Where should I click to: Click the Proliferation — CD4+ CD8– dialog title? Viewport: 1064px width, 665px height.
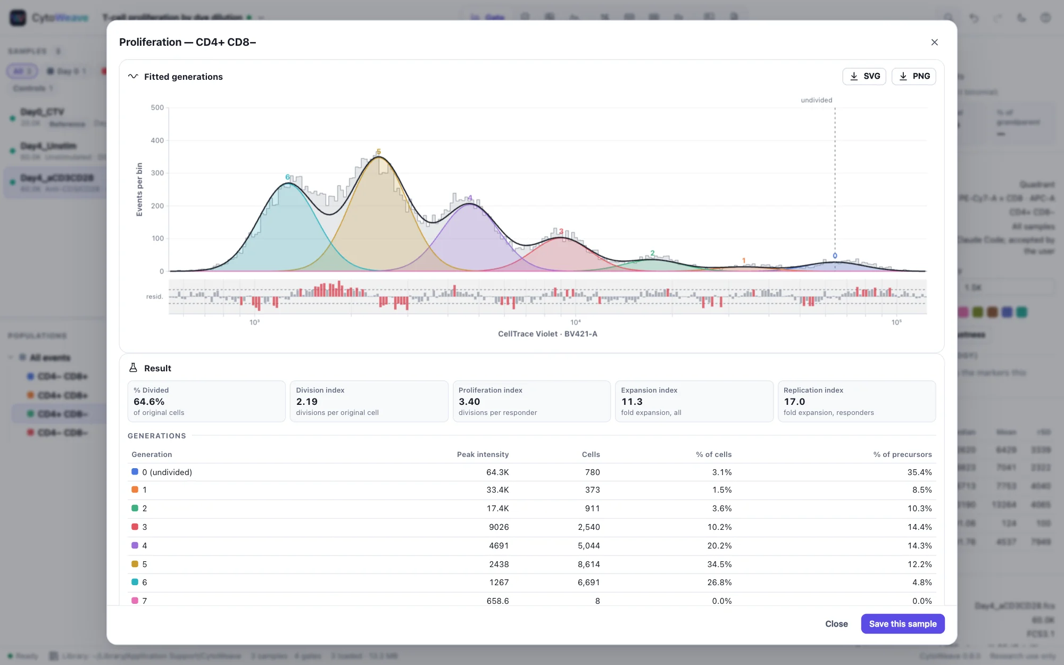coord(187,42)
